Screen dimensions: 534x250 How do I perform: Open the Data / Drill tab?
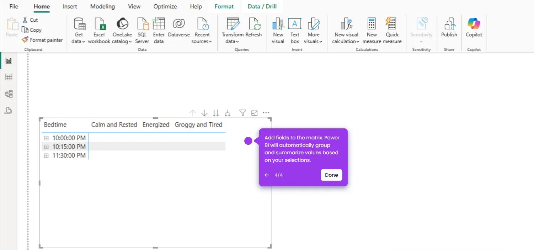[x=262, y=6]
